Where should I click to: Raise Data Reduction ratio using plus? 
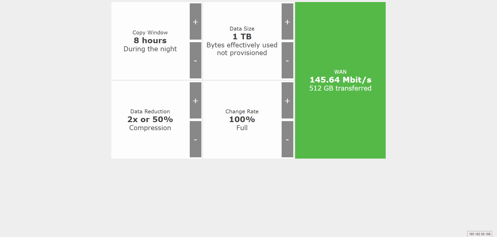pos(195,100)
